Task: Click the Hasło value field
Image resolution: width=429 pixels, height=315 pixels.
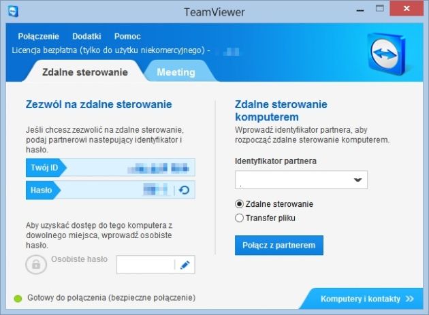Action: (110, 190)
